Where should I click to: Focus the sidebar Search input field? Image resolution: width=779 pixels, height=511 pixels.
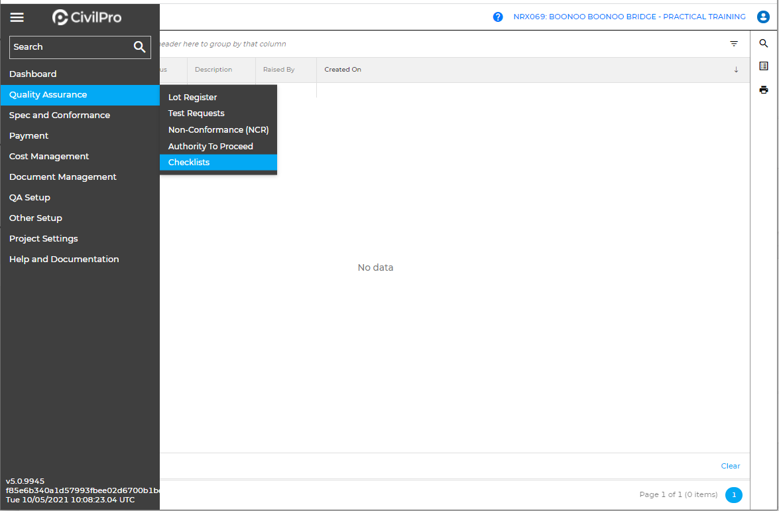[70, 47]
